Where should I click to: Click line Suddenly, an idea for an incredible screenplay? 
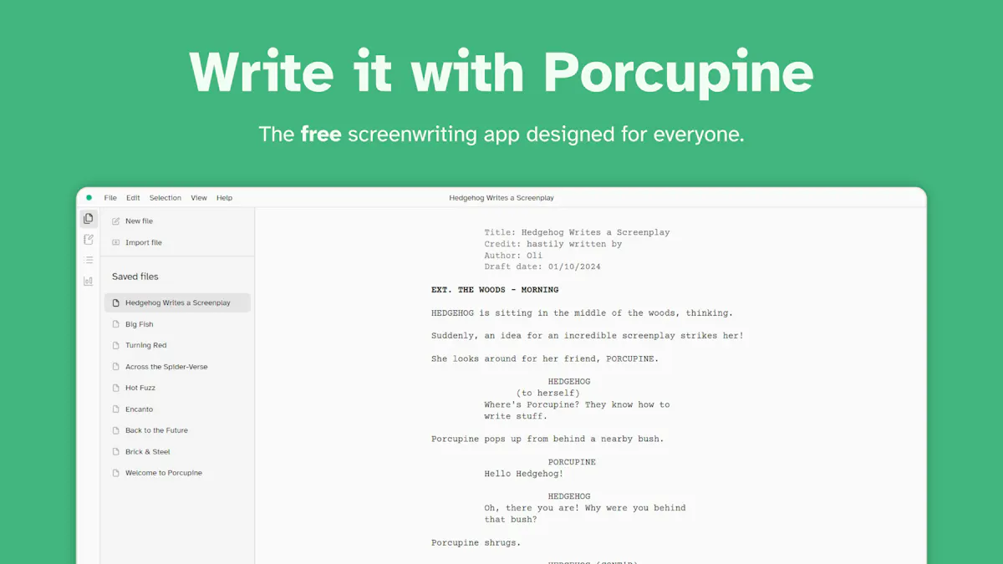click(588, 336)
